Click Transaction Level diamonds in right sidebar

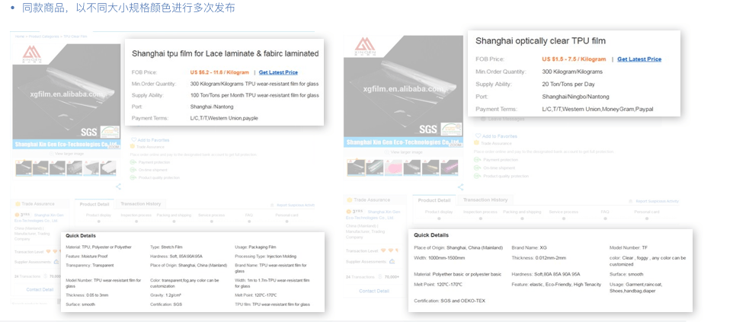(389, 251)
